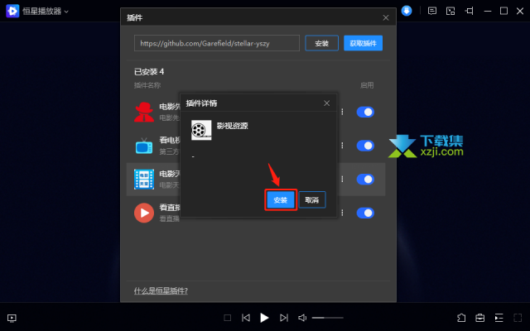Click the 获取插件 button
The width and height of the screenshot is (530, 331).
coord(363,43)
